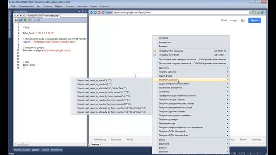Click in the browser address input field
The image size is (276, 155).
tap(181, 12)
